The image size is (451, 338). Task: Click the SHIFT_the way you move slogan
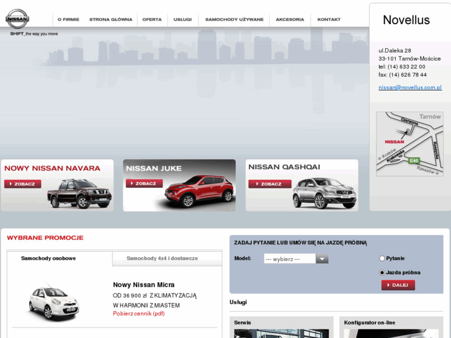34,34
